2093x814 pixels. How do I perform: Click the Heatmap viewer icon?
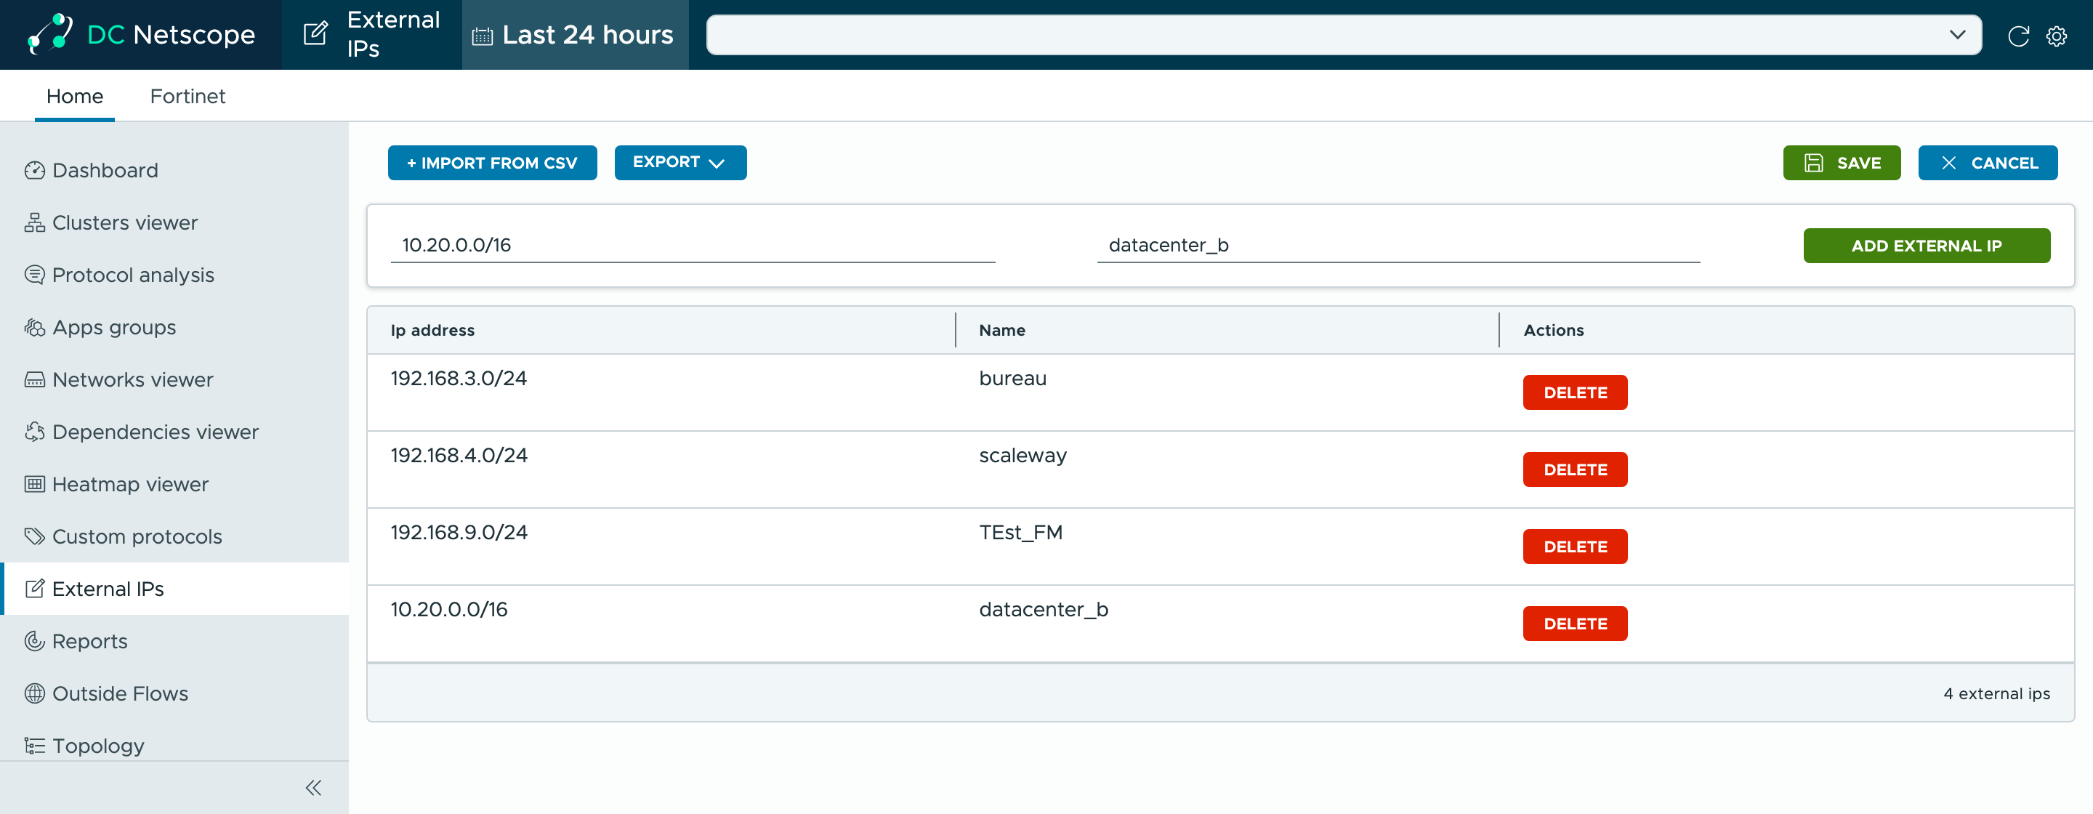tap(35, 484)
